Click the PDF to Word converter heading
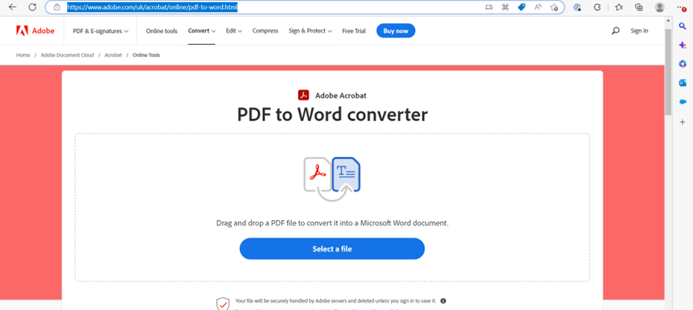This screenshot has height=310, width=693. (332, 114)
